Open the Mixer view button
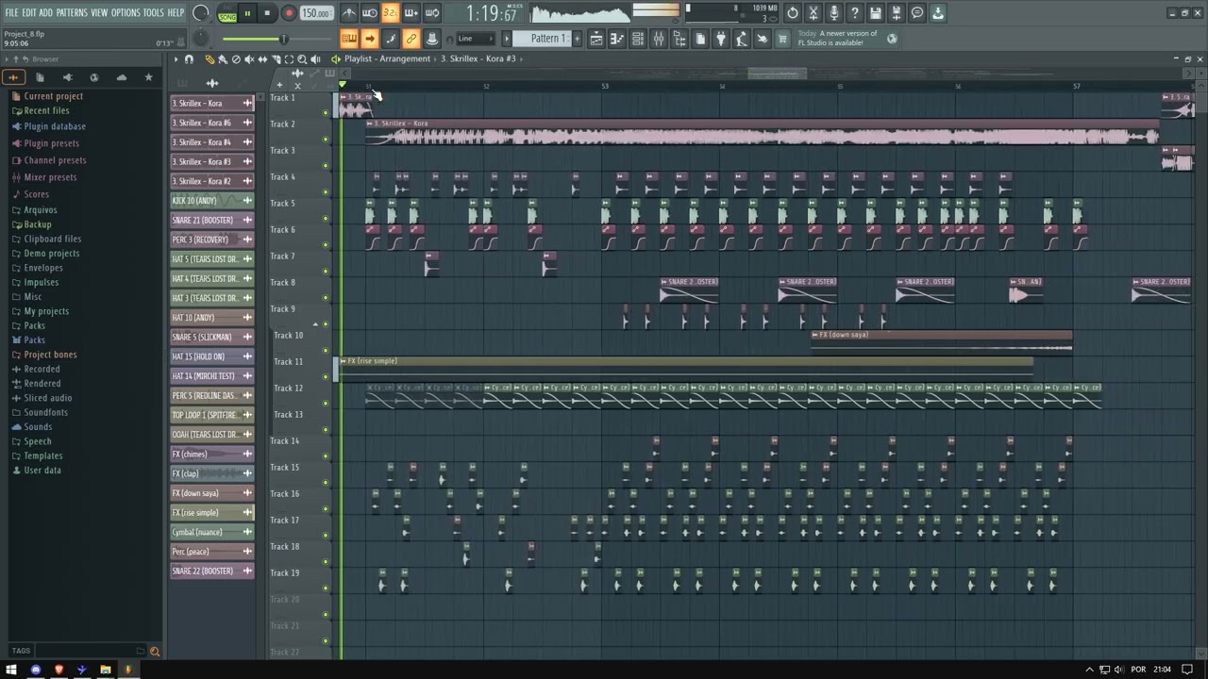1208x679 pixels. (x=659, y=39)
